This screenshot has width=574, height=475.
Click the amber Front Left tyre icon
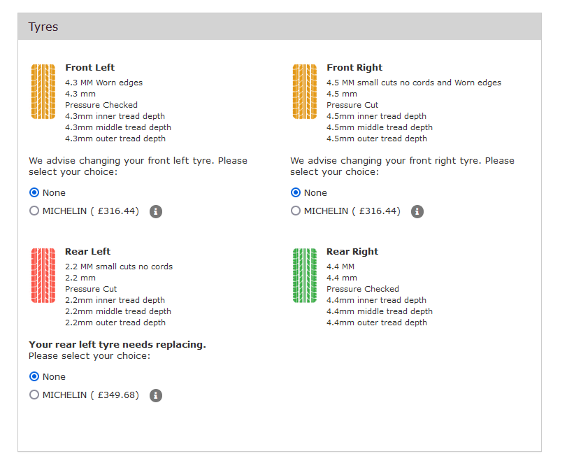pos(43,92)
